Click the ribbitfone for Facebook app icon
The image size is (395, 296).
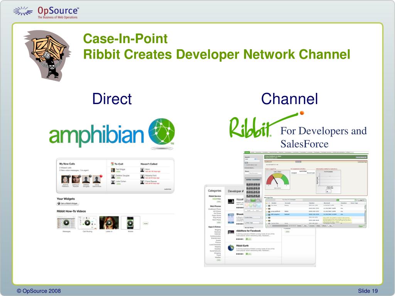click(231, 232)
